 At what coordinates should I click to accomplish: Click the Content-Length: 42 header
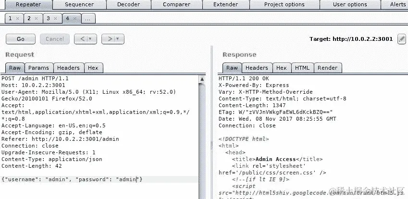click(x=32, y=166)
